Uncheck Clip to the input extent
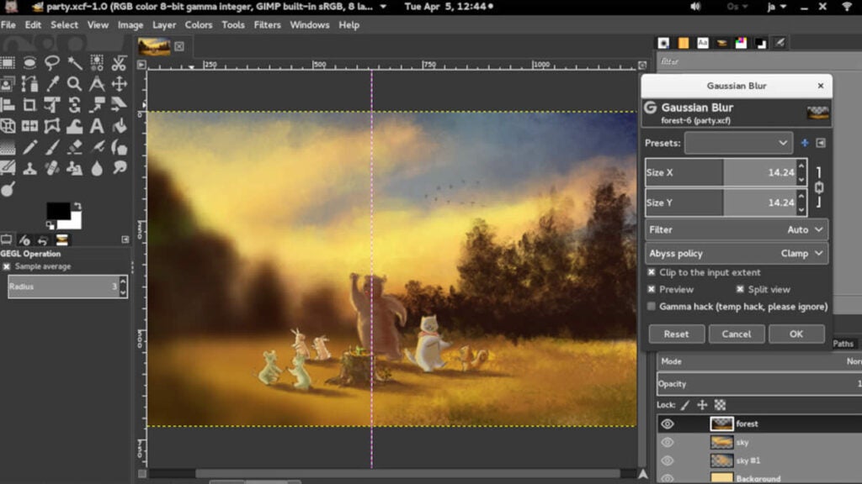Screen dimensions: 862x484 (x=652, y=272)
